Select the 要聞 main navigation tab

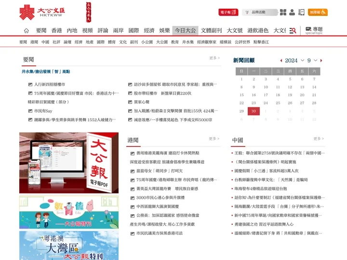coord(41,30)
